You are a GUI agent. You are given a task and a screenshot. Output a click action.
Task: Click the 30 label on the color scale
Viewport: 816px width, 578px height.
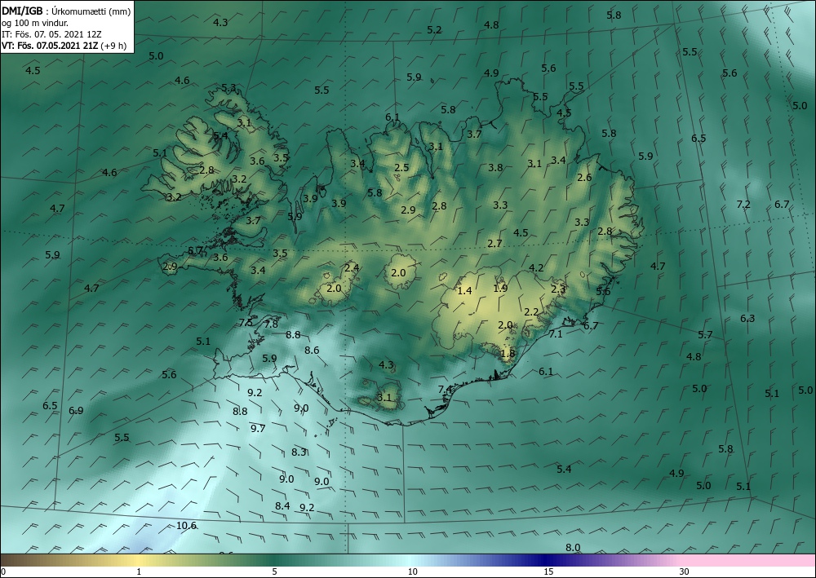(x=684, y=571)
